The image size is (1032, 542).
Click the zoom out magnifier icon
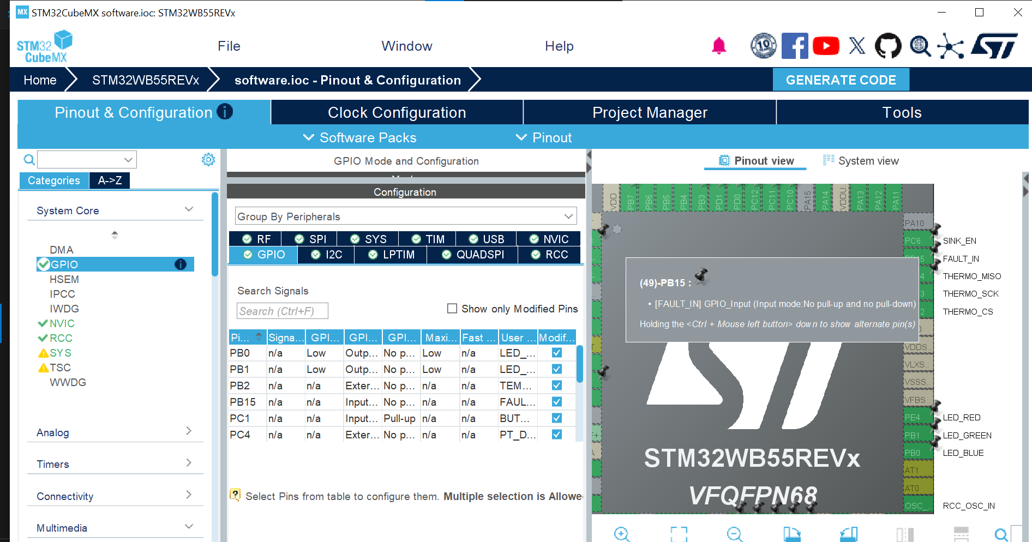click(735, 534)
